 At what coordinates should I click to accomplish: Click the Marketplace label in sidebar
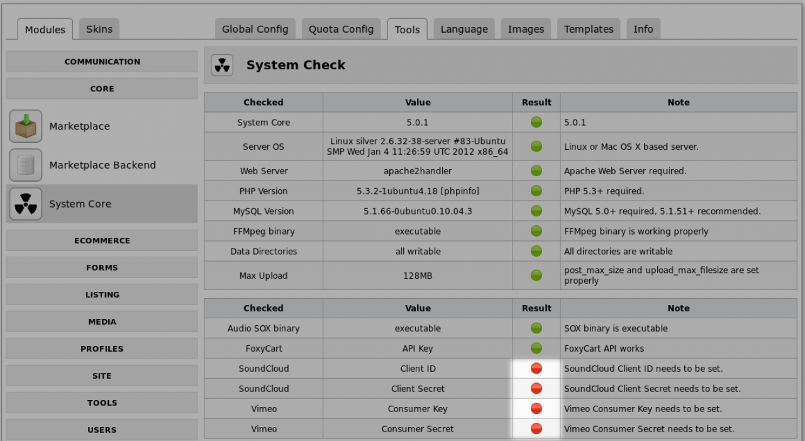(x=79, y=126)
